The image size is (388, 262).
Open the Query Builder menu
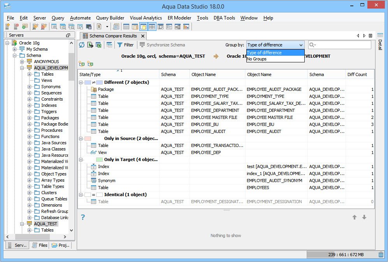110,18
